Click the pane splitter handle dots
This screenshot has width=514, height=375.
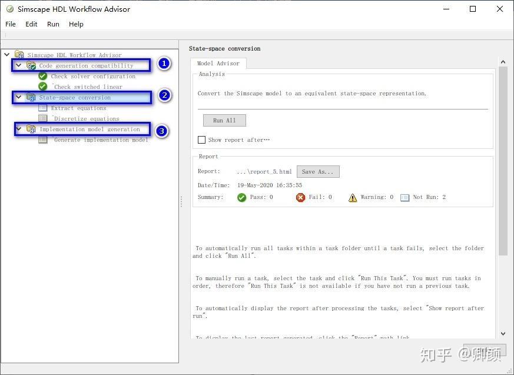[x=181, y=201]
